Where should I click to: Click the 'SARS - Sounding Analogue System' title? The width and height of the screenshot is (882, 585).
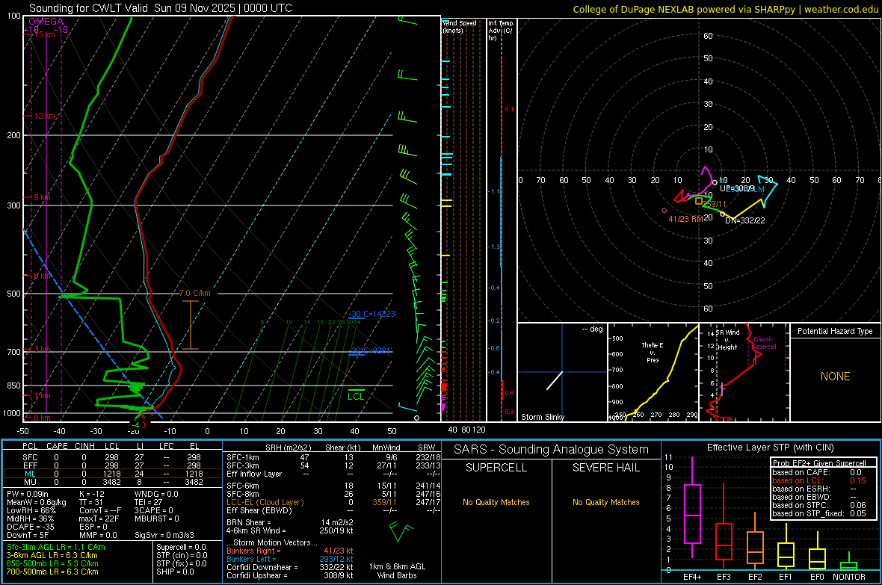click(x=552, y=450)
